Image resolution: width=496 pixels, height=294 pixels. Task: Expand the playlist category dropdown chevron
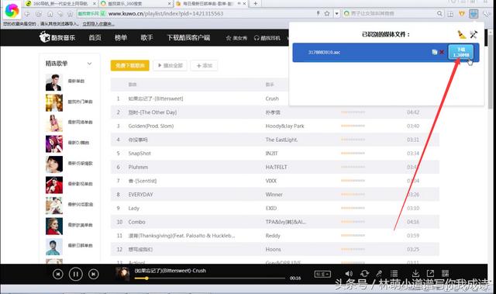tap(90, 64)
